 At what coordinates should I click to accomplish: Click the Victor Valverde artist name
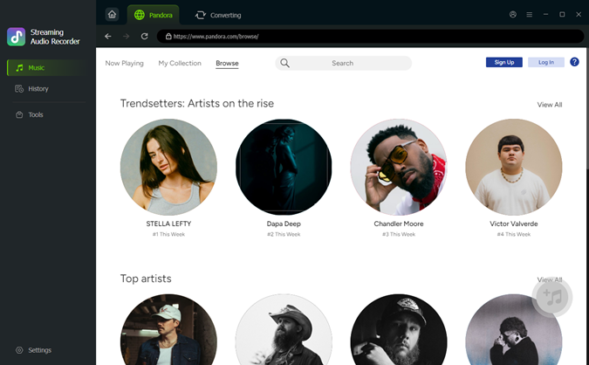pyautogui.click(x=514, y=224)
